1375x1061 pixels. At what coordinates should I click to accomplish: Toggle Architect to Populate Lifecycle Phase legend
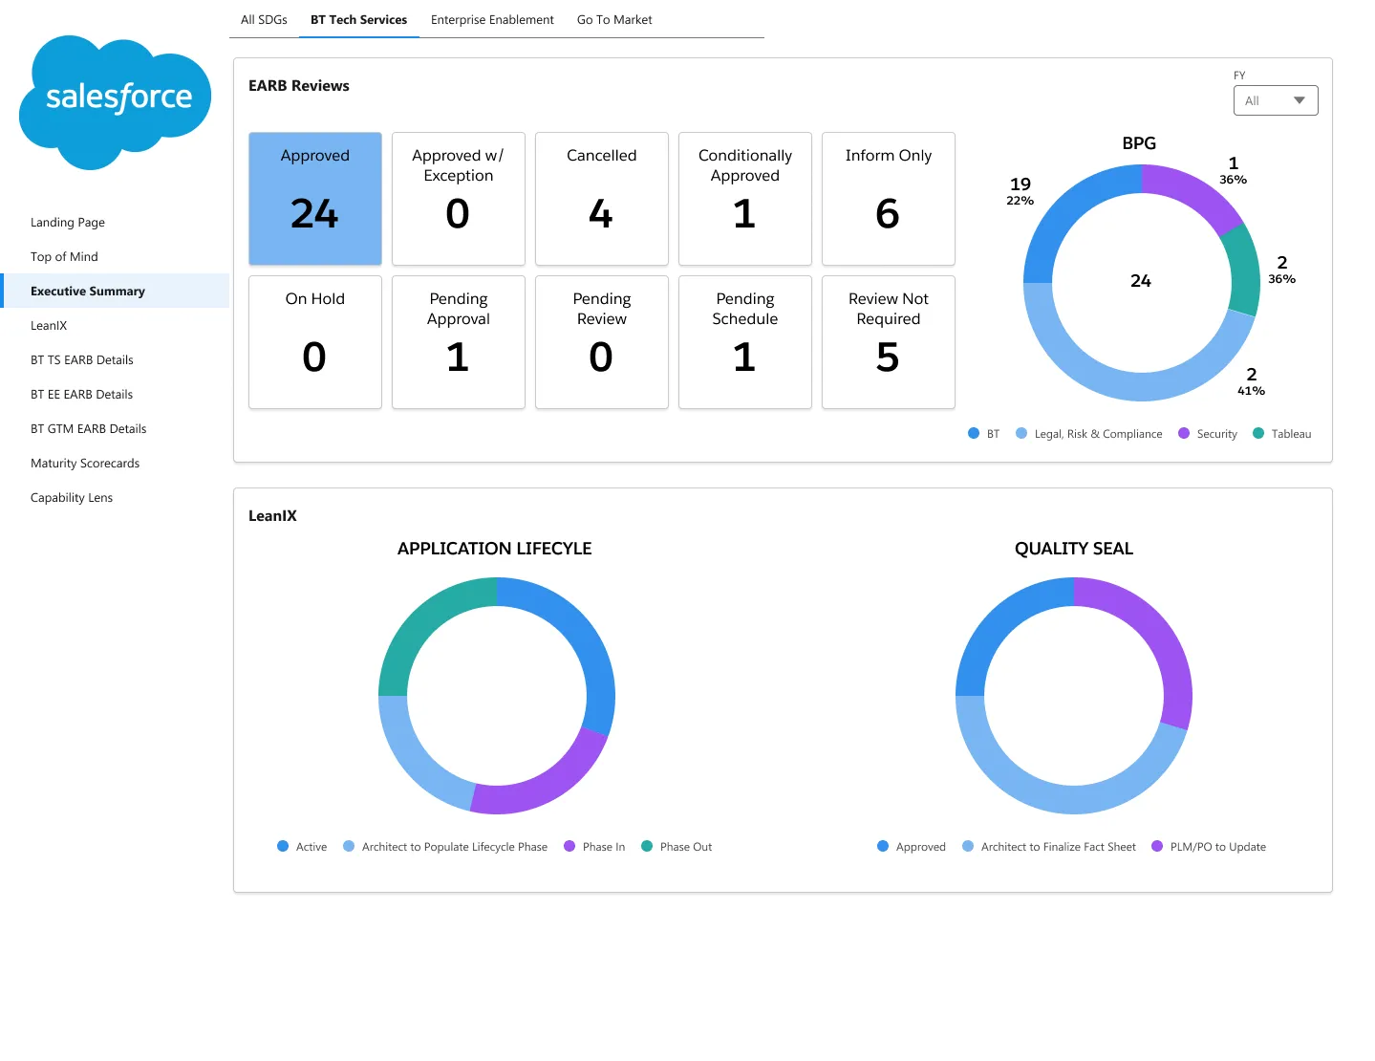pos(445,847)
